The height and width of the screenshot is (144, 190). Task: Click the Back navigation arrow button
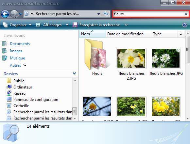point(5,14)
